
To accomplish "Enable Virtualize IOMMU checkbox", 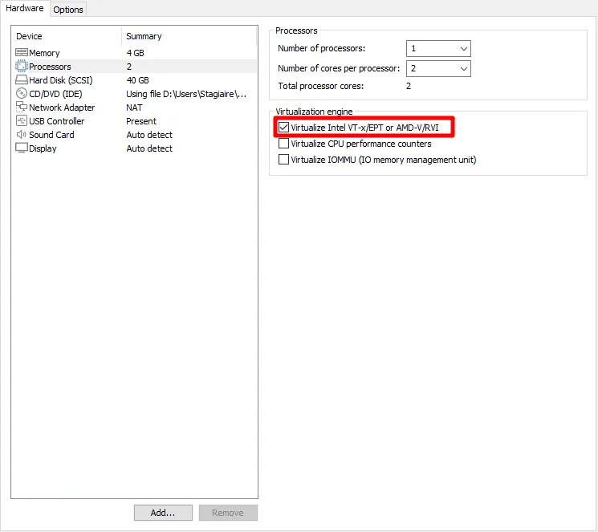I will point(283,160).
